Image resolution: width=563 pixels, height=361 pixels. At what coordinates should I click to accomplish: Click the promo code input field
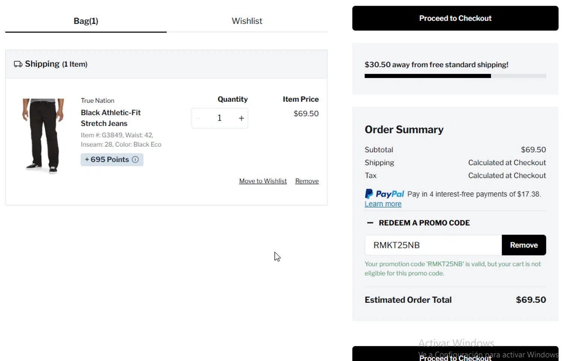433,245
